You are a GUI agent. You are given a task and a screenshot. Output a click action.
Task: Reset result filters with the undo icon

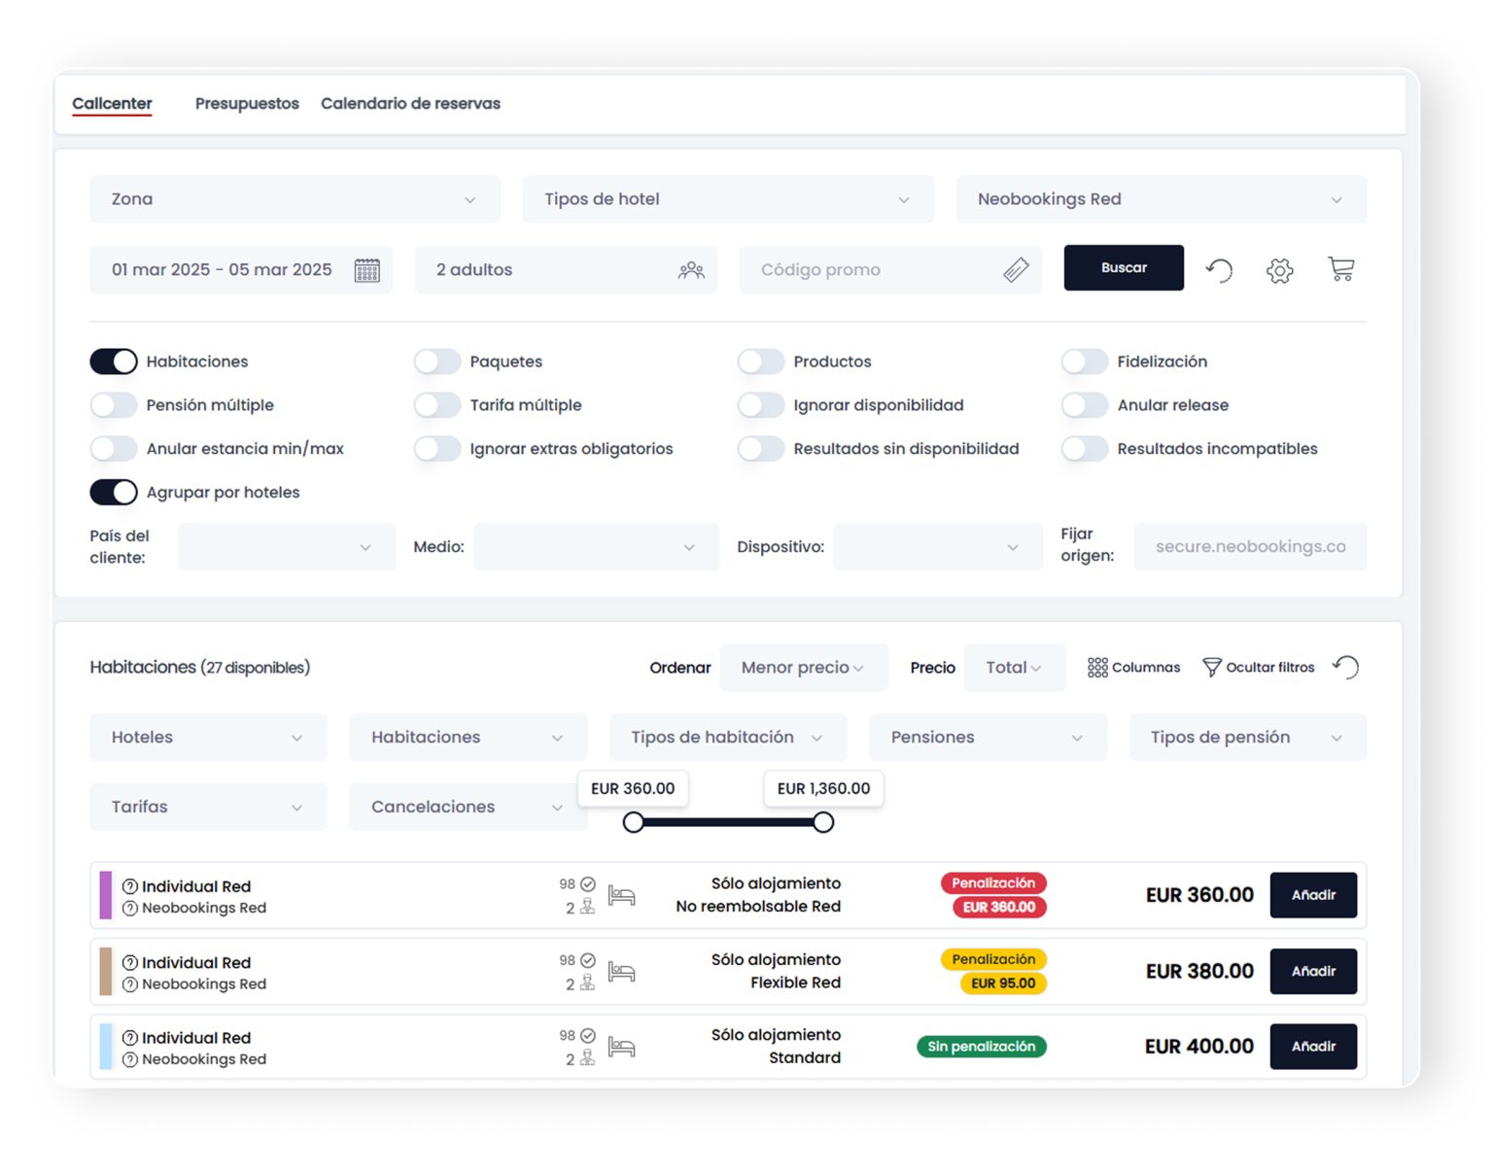(1346, 668)
